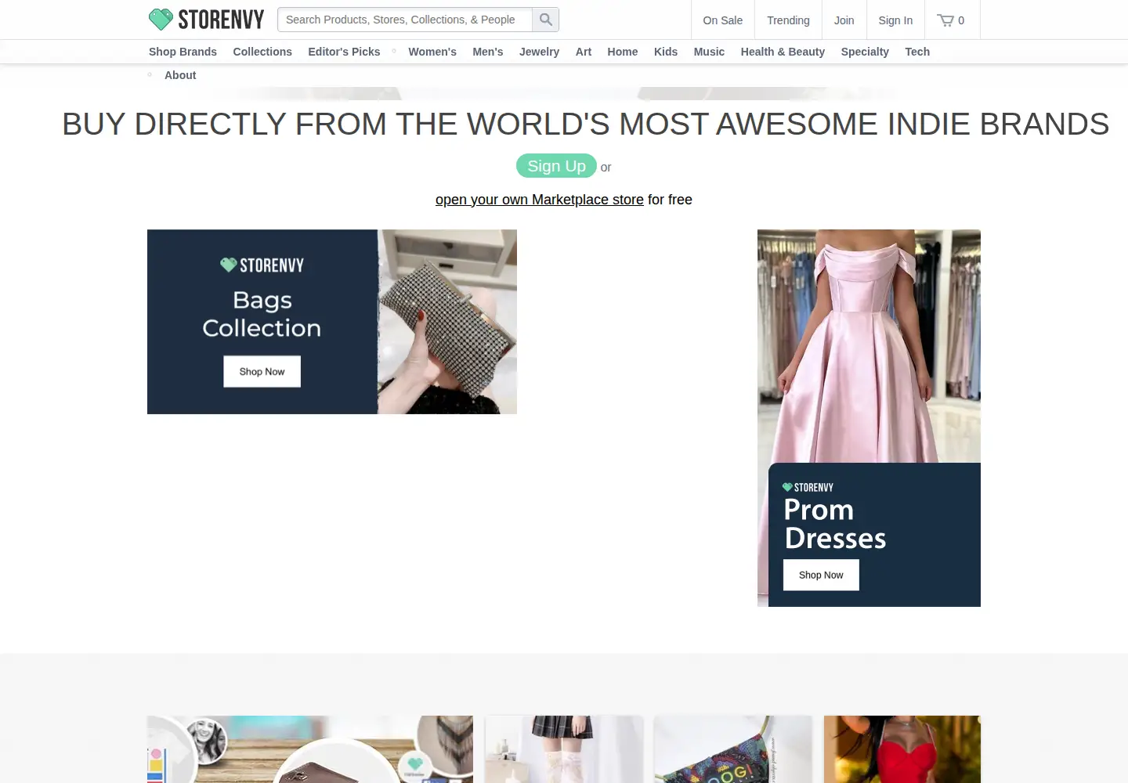The width and height of the screenshot is (1128, 783).
Task: Follow open your own Marketplace store link
Action: [x=540, y=200]
